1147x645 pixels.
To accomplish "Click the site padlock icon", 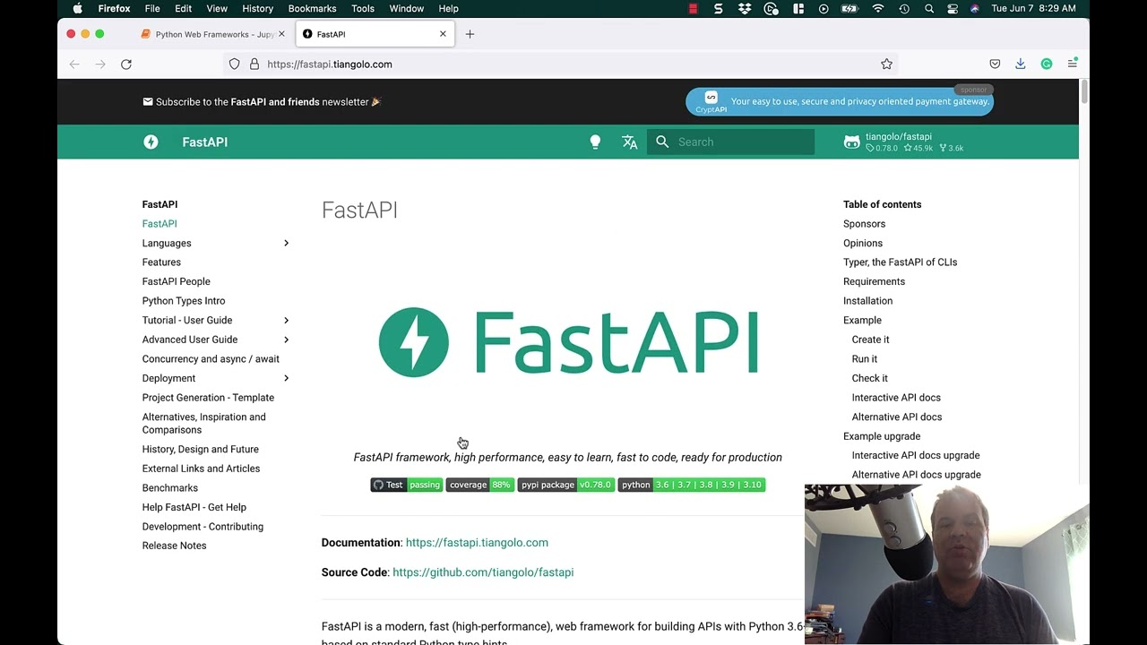I will point(254,64).
